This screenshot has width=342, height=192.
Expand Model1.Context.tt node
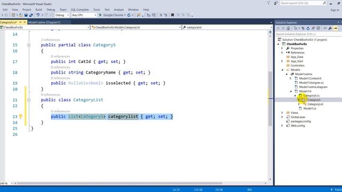[x=291, y=78]
